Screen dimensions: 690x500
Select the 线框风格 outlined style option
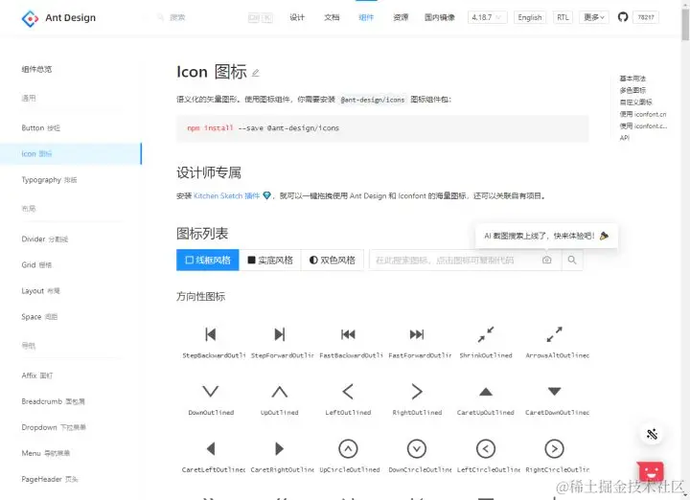(208, 260)
